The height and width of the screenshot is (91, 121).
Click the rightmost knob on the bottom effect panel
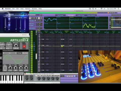[57, 78]
